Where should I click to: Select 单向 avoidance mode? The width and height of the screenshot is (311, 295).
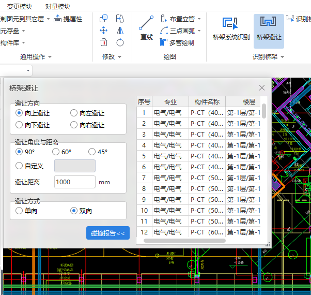pos(19,211)
